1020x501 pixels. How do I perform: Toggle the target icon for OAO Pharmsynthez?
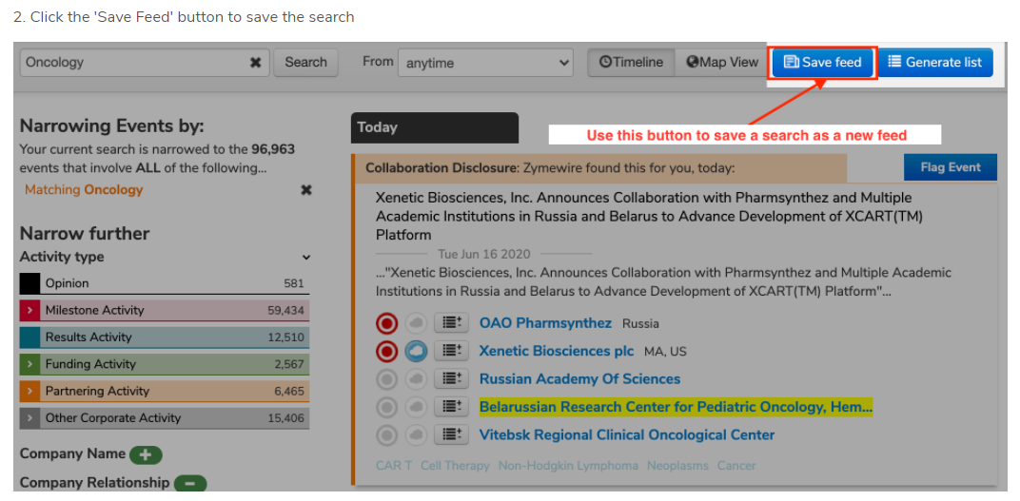coord(386,323)
